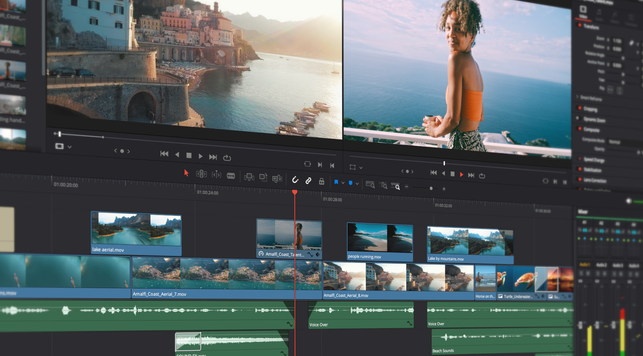The height and width of the screenshot is (356, 643).
Task: Select the Lake by mountains.mov clip
Action: 470,245
